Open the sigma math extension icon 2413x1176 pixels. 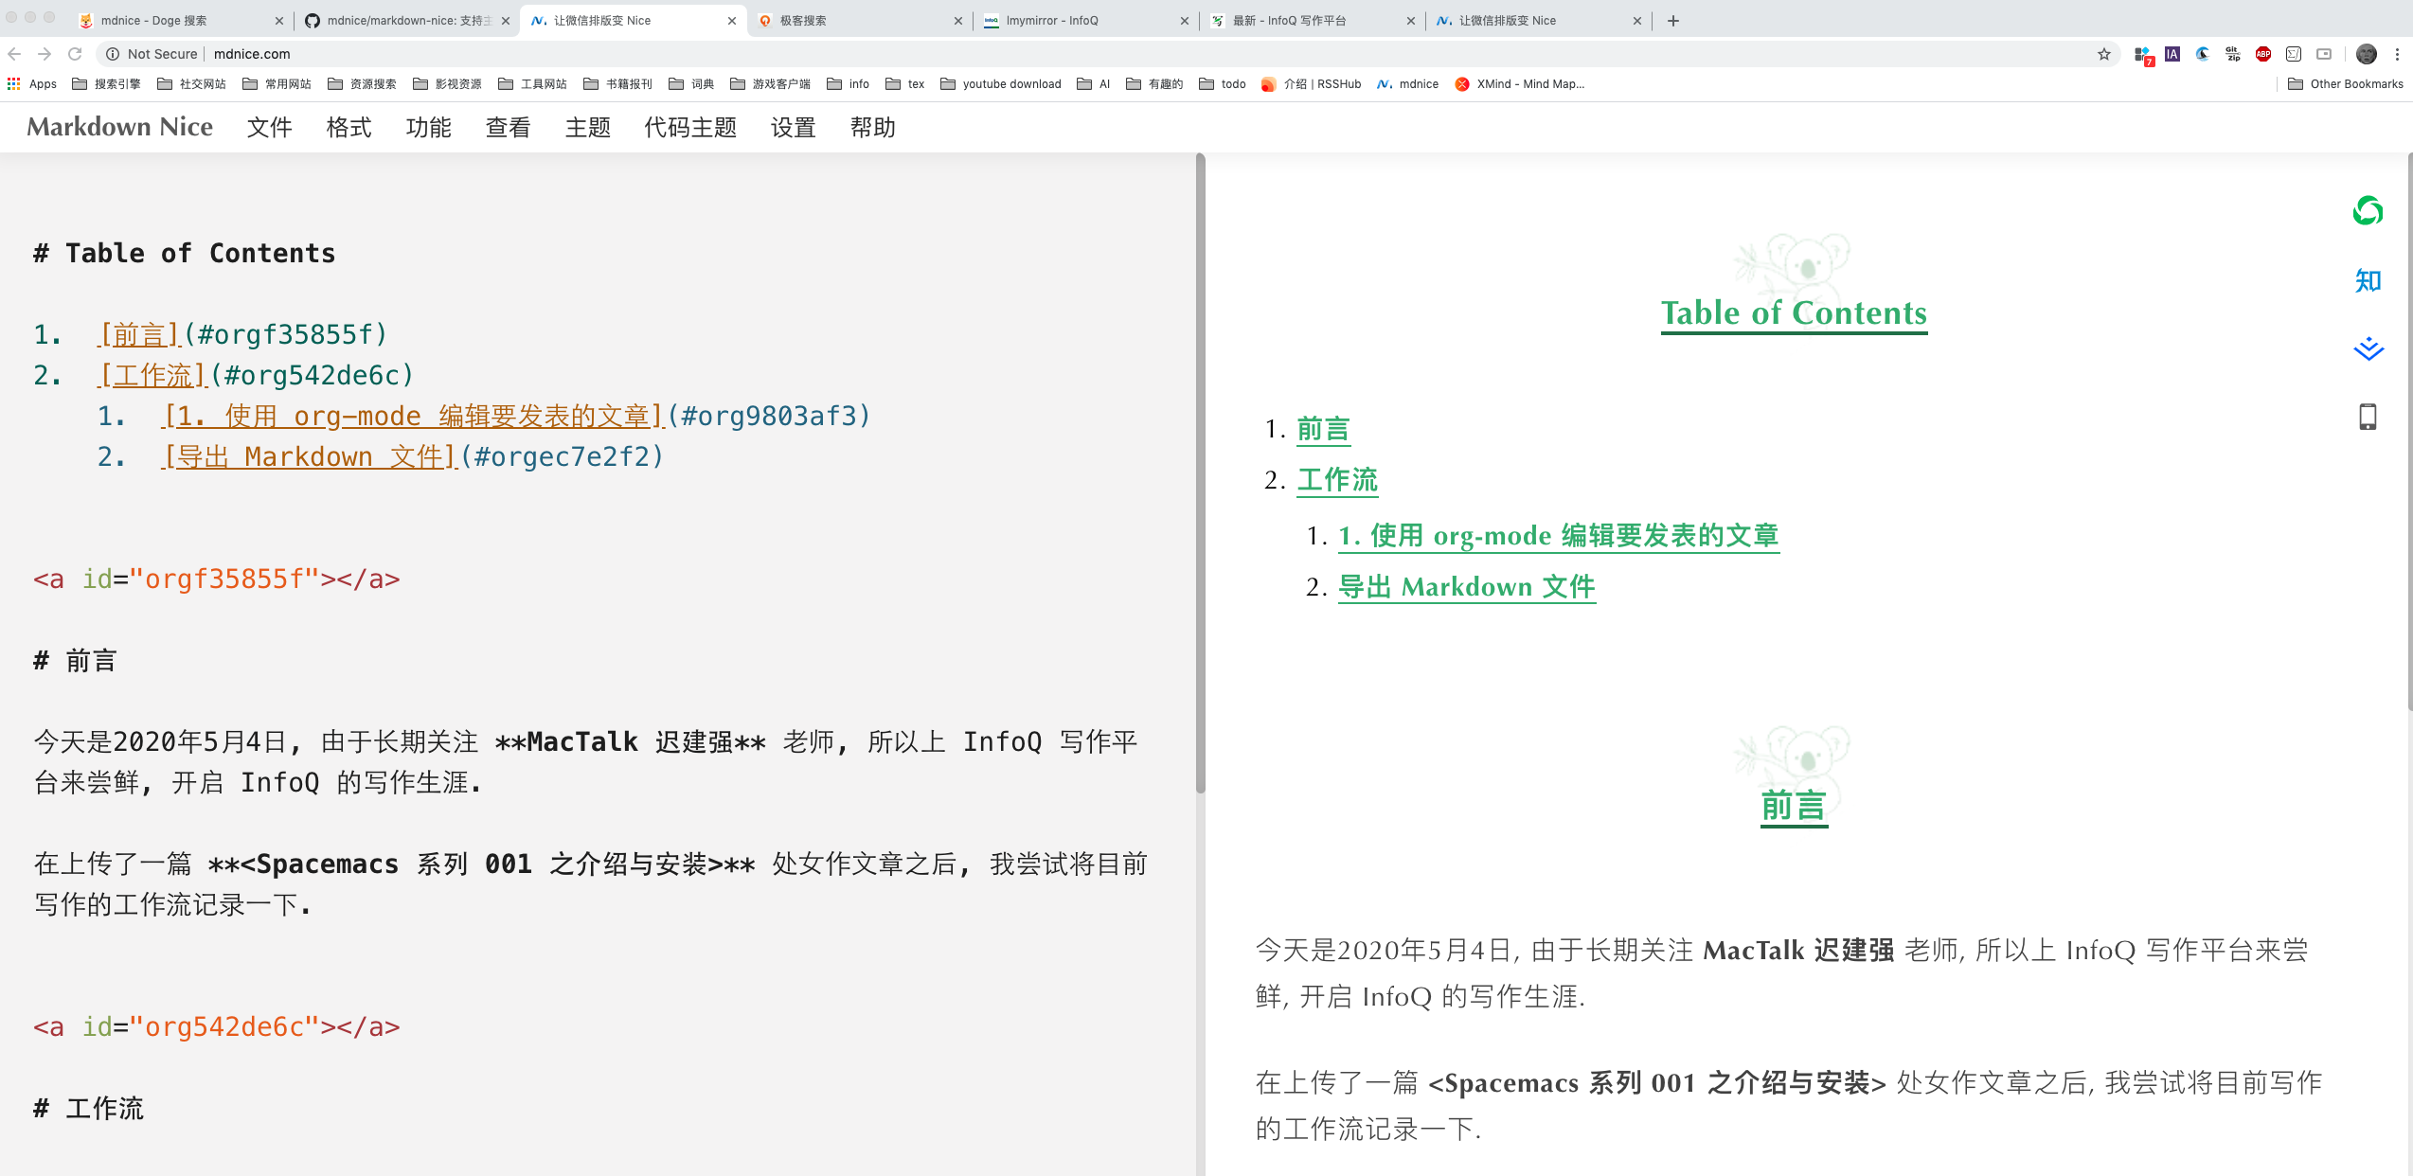pyautogui.click(x=2294, y=54)
